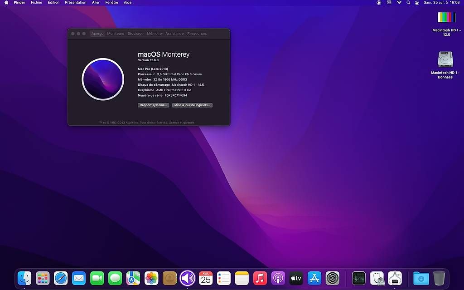Viewport: 464px width, 290px height.
Task: Open Music app in the dock
Action: 260,279
